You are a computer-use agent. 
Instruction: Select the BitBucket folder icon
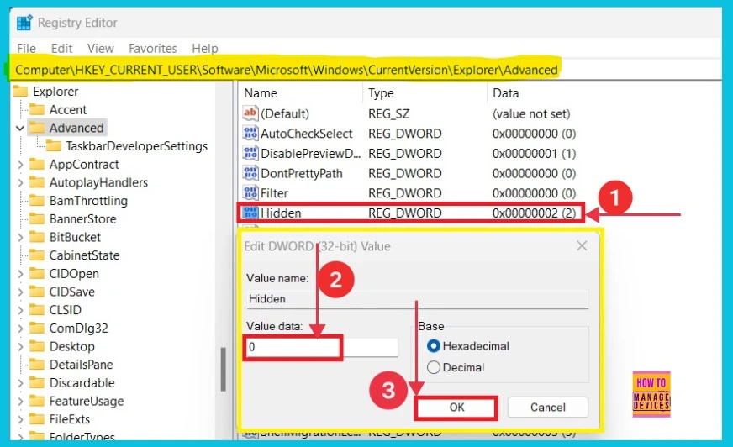(37, 237)
